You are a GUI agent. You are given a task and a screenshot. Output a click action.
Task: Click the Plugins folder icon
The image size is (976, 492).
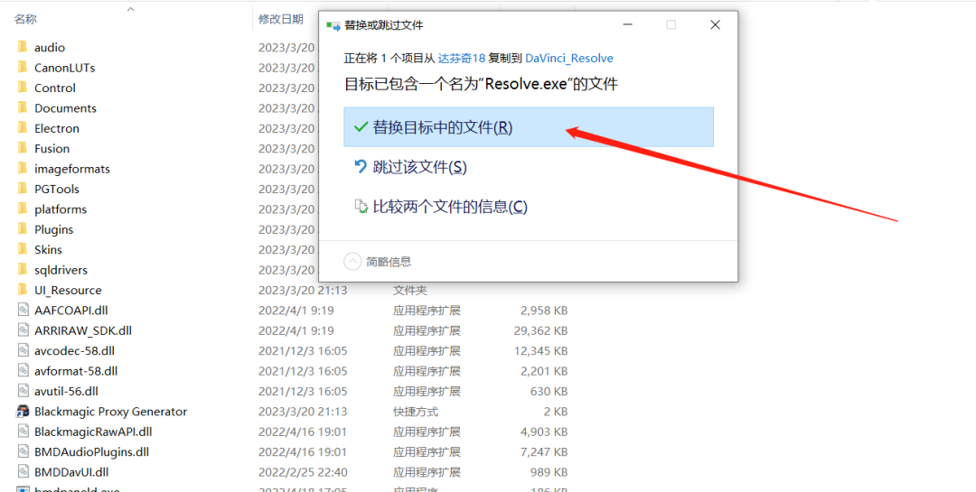pyautogui.click(x=23, y=229)
